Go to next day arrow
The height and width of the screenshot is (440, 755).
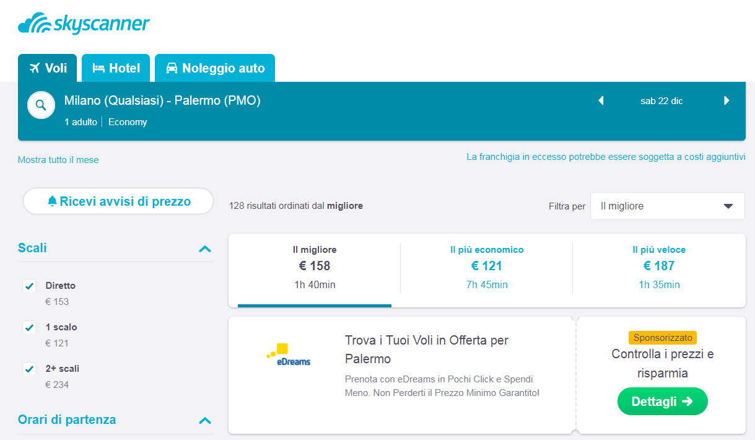click(727, 100)
